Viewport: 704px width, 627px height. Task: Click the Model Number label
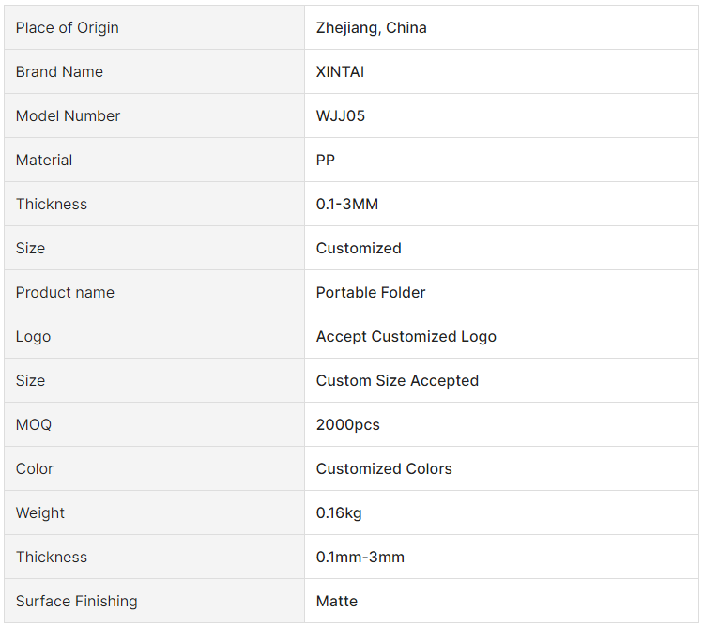click(68, 115)
